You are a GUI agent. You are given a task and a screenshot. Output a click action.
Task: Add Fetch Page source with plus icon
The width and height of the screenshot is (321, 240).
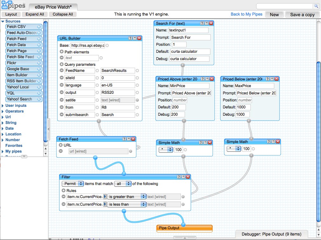tap(39, 51)
